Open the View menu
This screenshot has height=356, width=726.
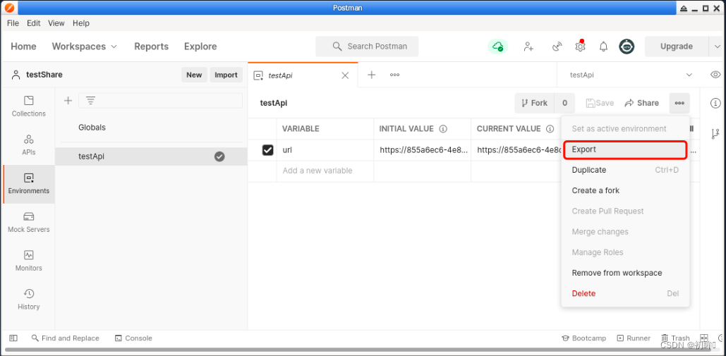coord(56,23)
